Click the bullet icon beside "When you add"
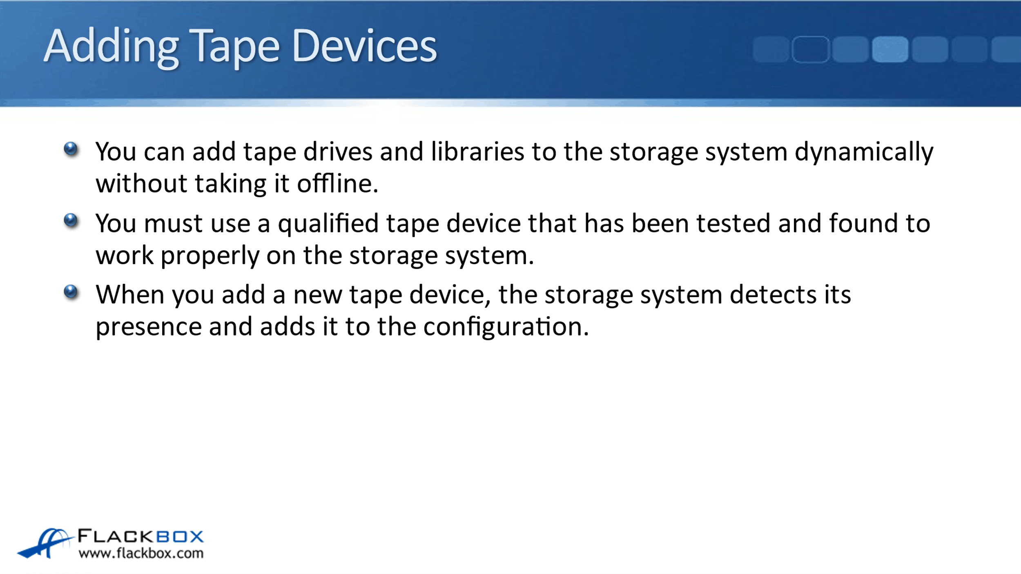Viewport: 1021px width, 574px height. [x=71, y=292]
